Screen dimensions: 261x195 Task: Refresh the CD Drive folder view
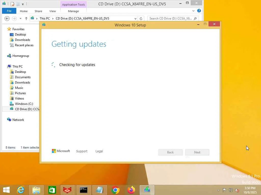141,19
